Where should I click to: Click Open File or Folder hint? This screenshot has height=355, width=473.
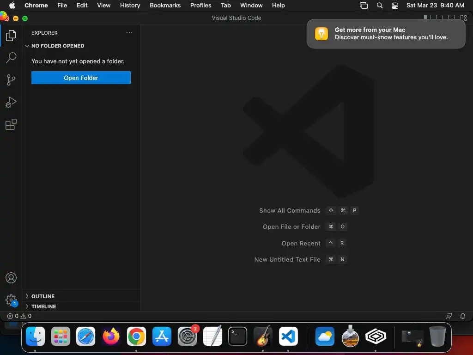(305, 226)
